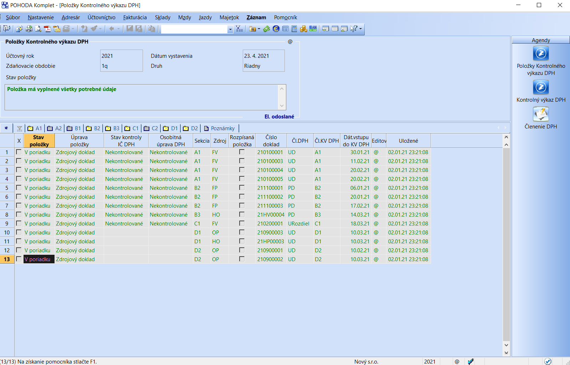570x365 pixels.
Task: Sort by the Stav položky column header
Action: [x=39, y=141]
